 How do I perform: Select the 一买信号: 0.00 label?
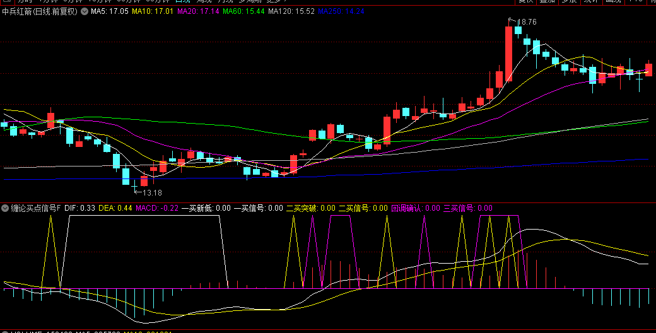(258, 208)
